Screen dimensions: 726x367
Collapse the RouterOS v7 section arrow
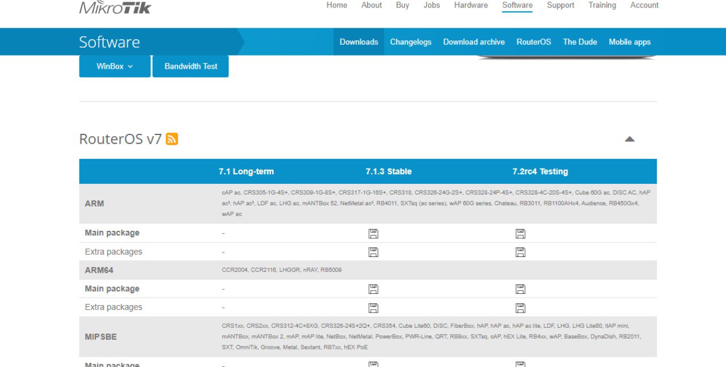[x=630, y=139]
